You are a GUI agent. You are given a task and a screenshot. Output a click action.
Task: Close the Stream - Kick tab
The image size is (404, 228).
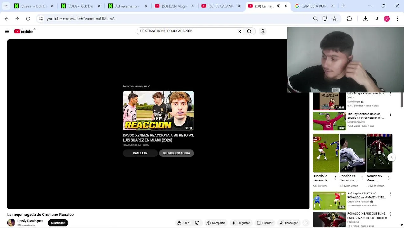[52, 6]
